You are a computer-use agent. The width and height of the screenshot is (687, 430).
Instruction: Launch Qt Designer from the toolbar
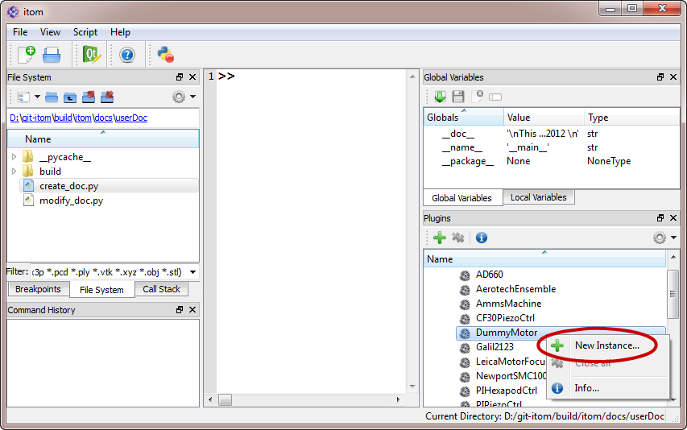tap(91, 55)
